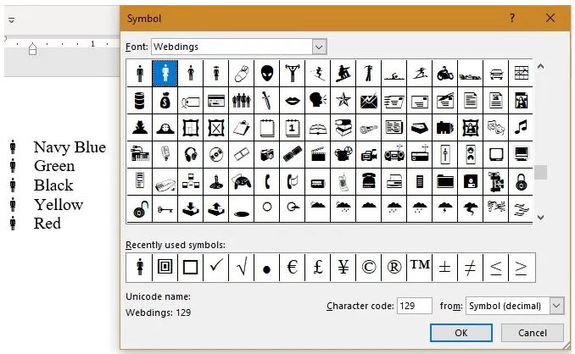Insert recently used greater-than-or-equal symbol
The image size is (575, 354).
point(522,268)
